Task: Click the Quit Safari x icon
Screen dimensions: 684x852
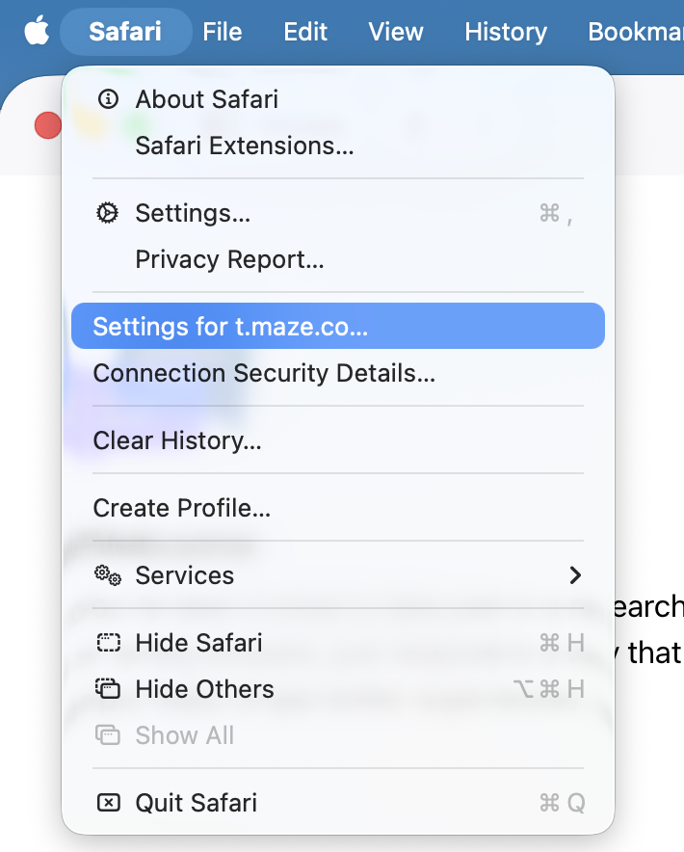Action: pos(109,803)
